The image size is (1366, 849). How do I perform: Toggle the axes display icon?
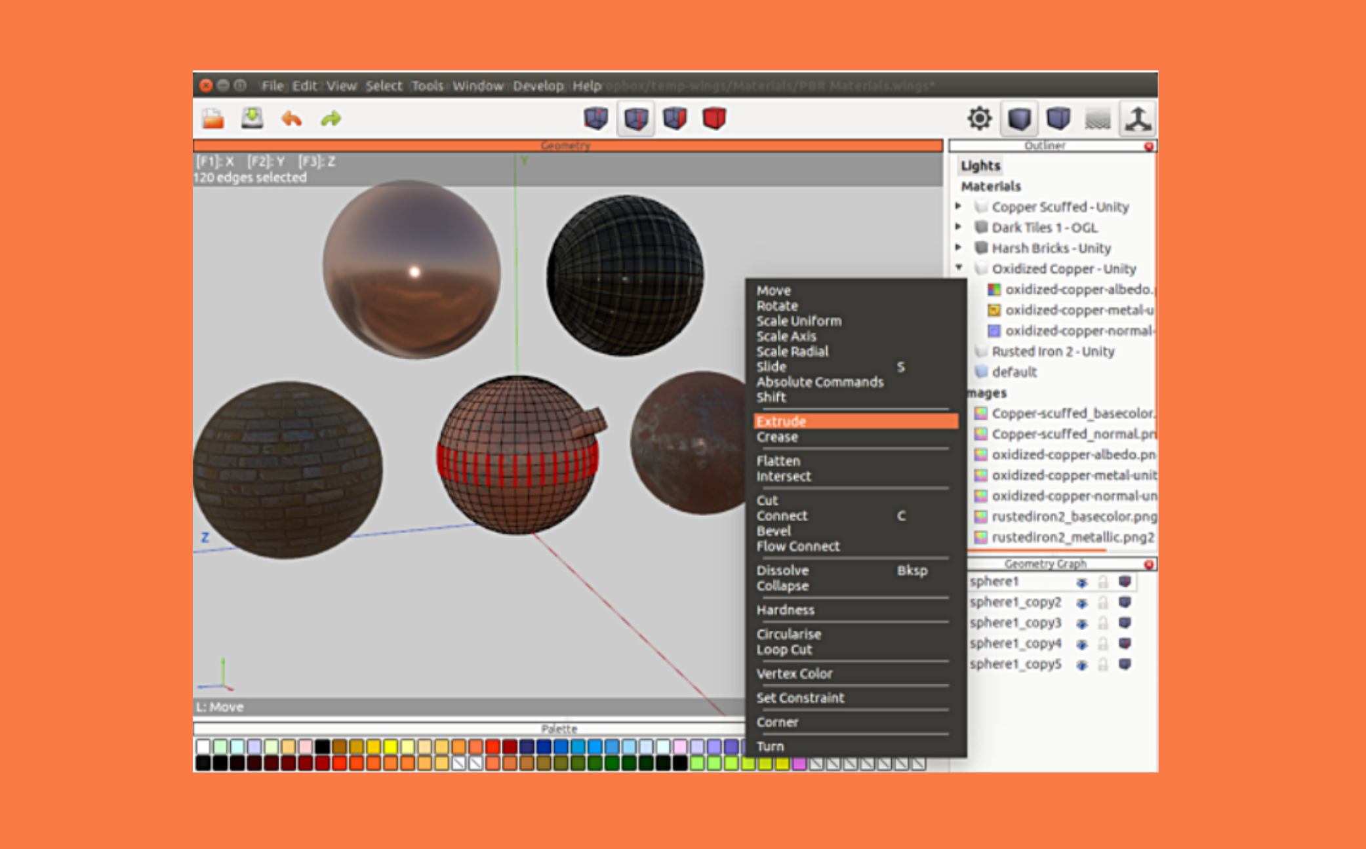pos(1138,119)
